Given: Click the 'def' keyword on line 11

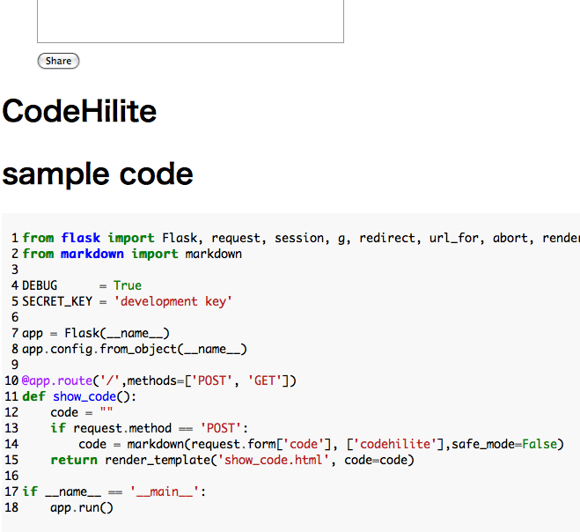Looking at the screenshot, I should [33, 396].
